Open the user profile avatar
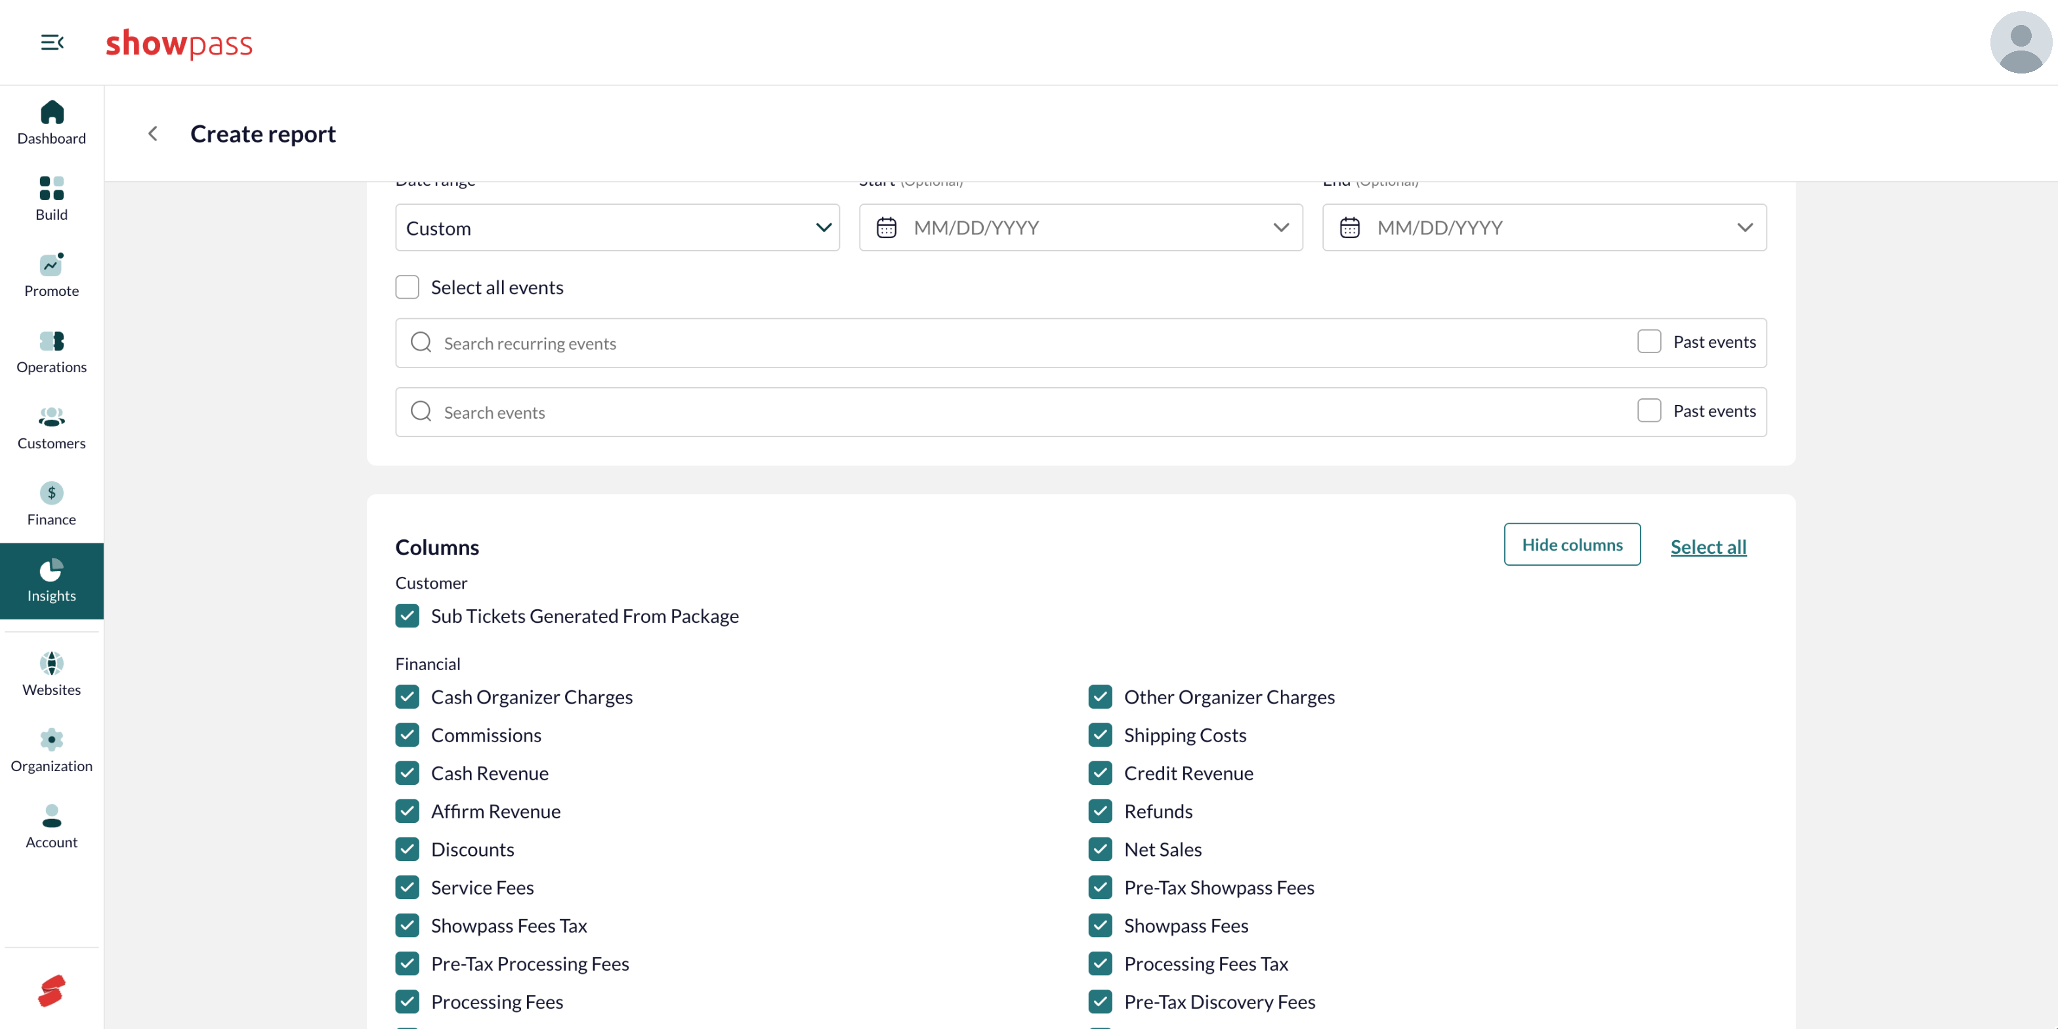 [2020, 43]
